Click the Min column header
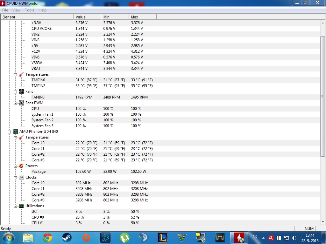326x244 pixels. [115, 17]
